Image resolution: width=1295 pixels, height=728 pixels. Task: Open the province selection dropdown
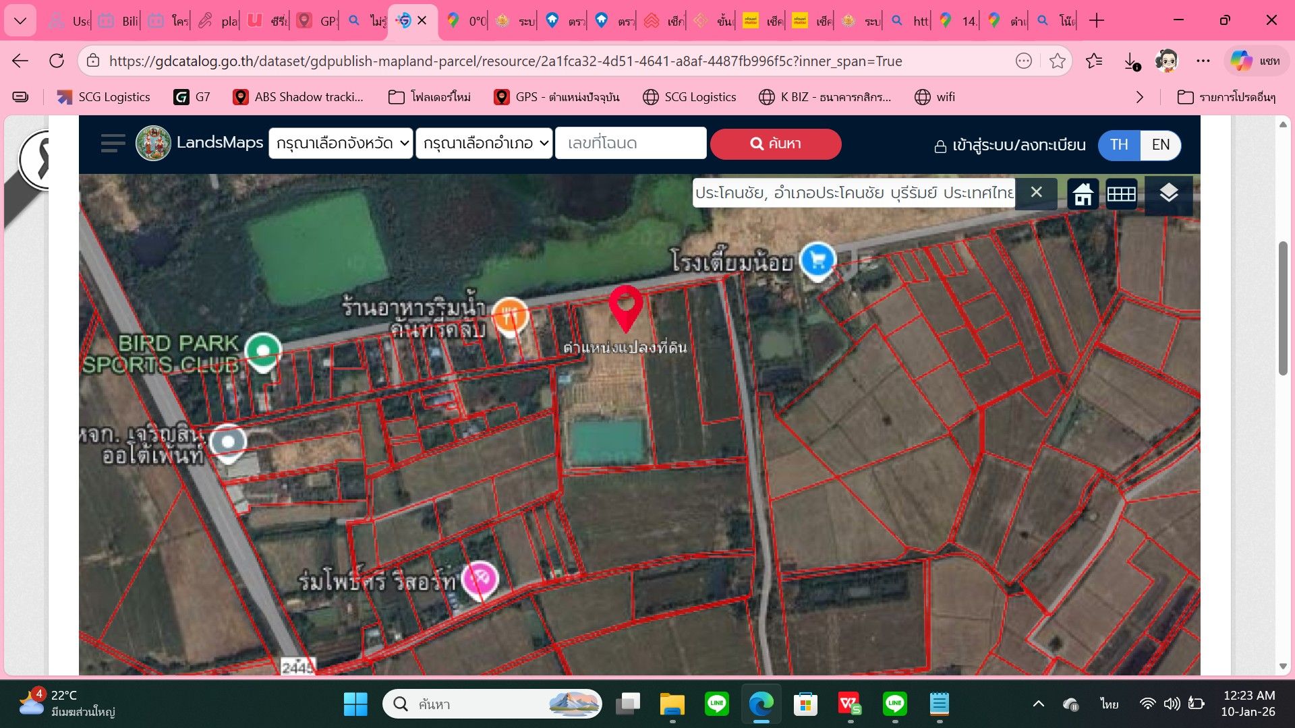pos(341,144)
